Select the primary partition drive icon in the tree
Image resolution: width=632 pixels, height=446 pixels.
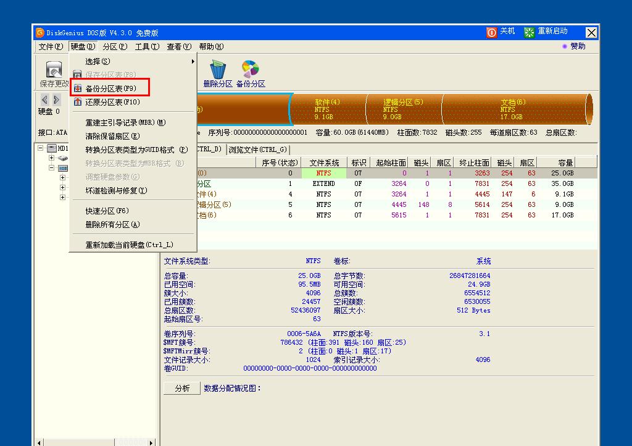(63, 158)
